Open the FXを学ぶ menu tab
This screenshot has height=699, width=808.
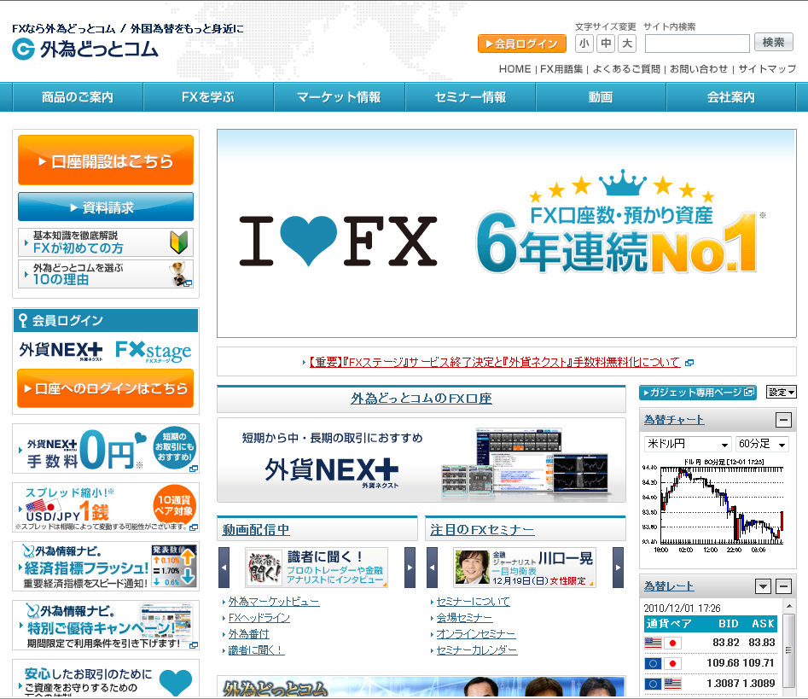pyautogui.click(x=208, y=97)
